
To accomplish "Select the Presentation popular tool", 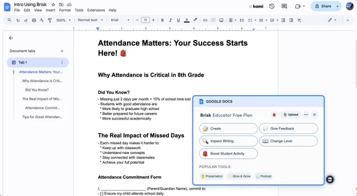I will tap(212, 176).
